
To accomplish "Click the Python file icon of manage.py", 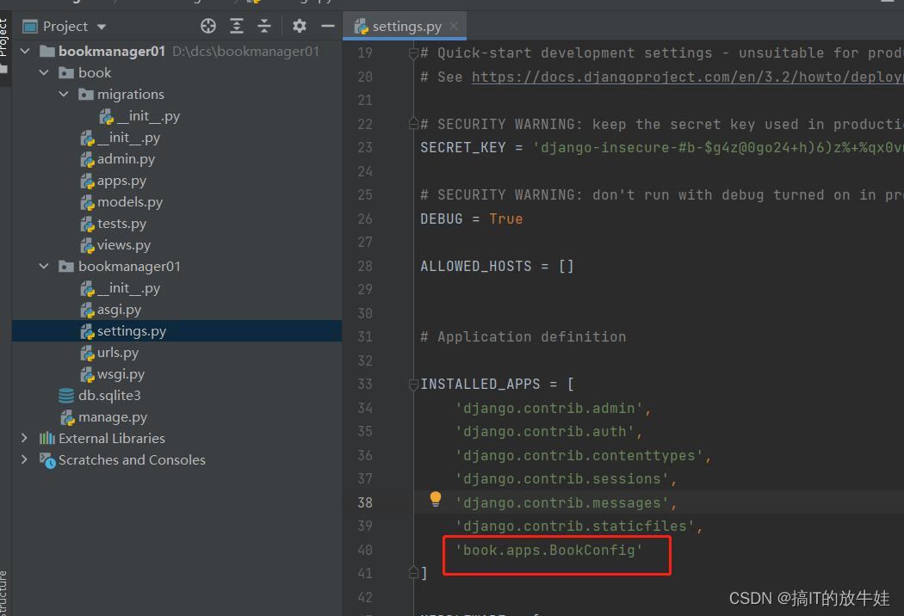I will [68, 418].
